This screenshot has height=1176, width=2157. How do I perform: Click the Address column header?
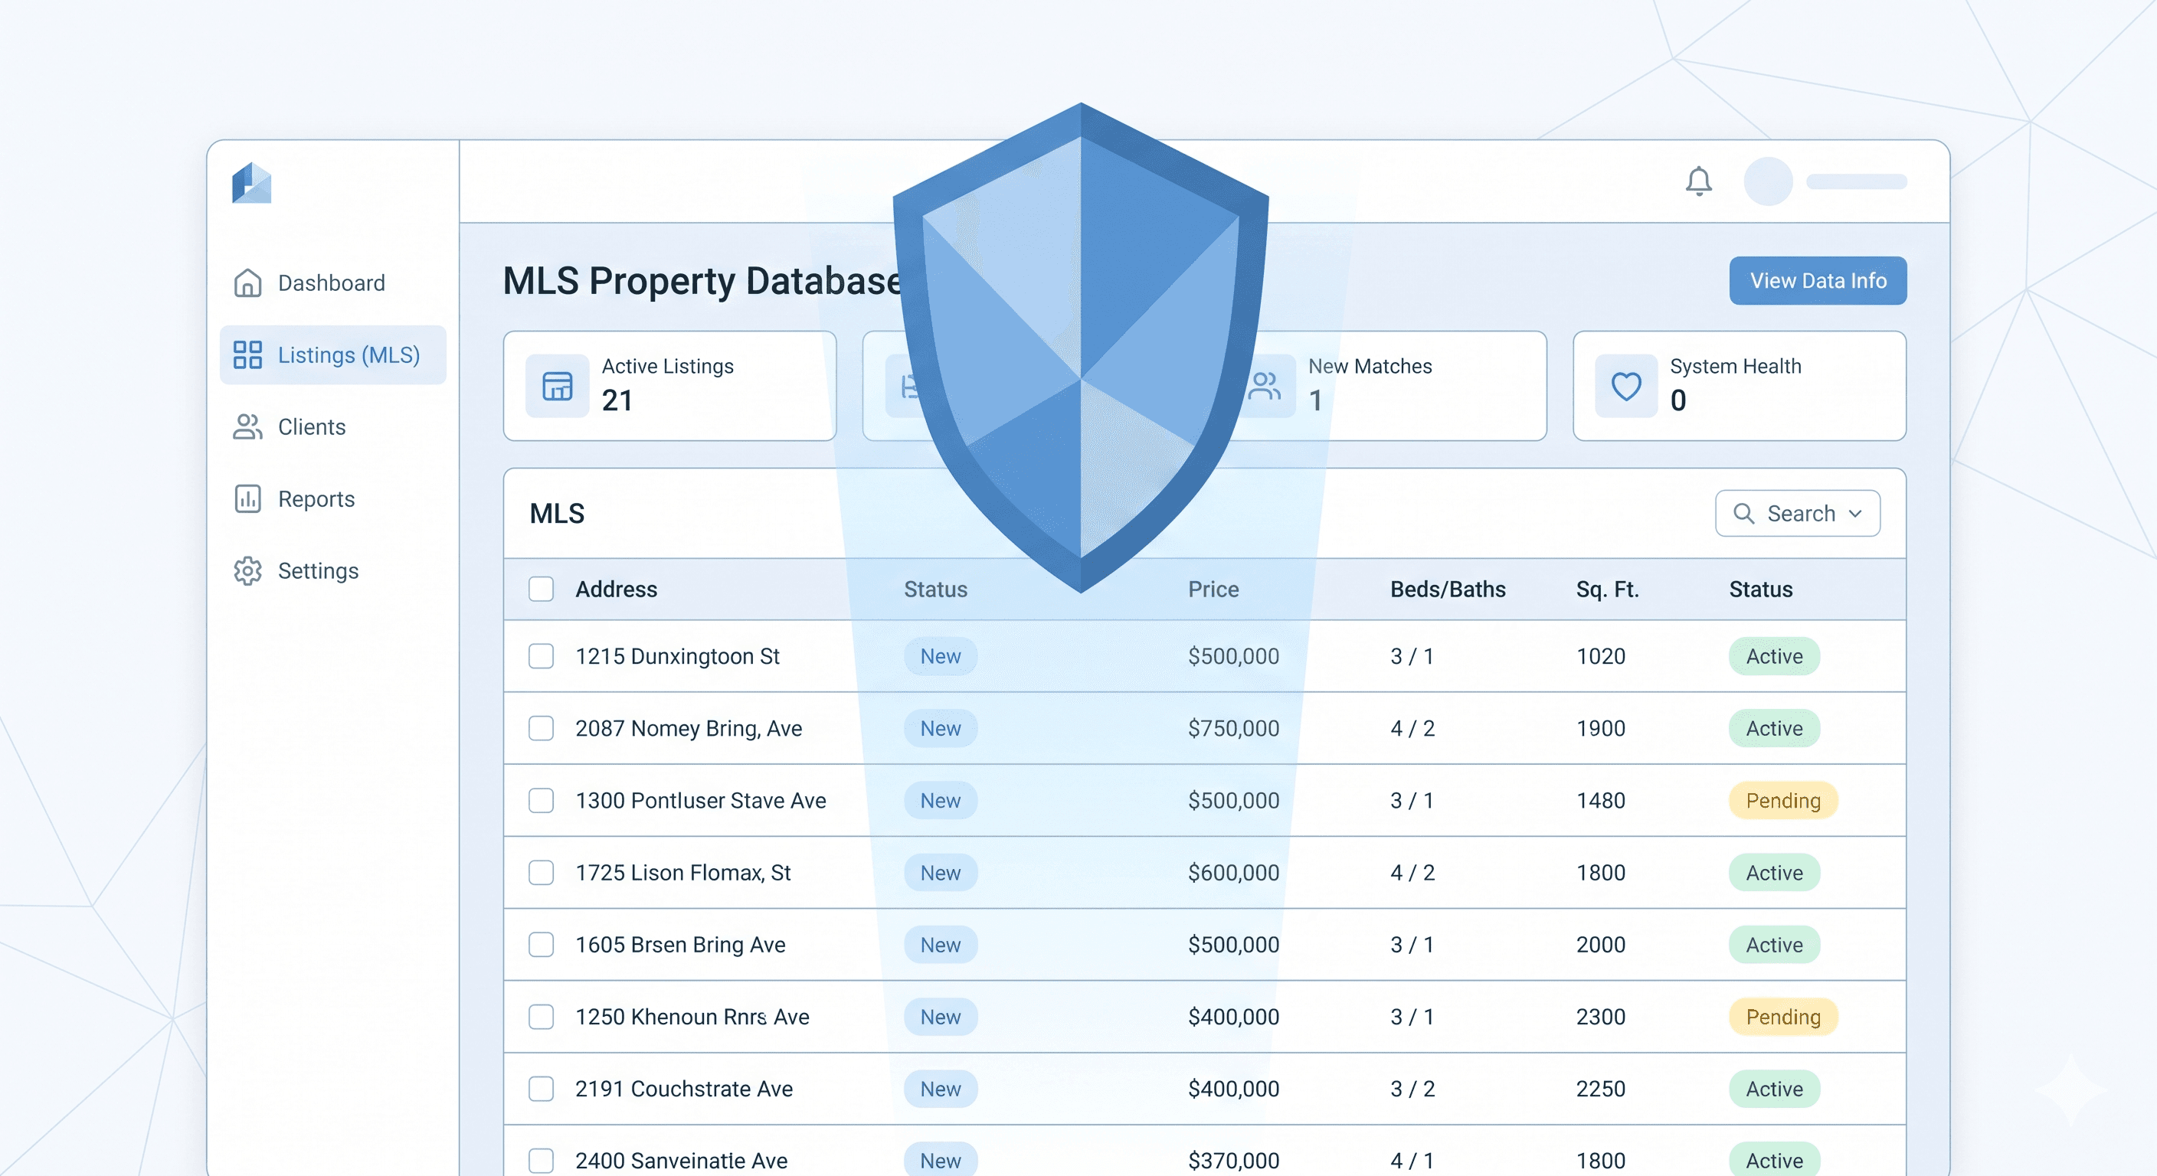coord(617,590)
